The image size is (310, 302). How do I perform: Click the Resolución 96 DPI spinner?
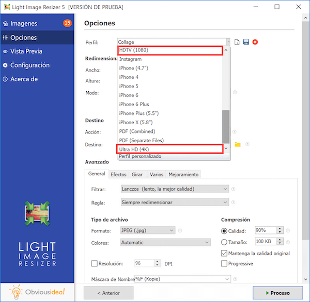tap(157, 263)
